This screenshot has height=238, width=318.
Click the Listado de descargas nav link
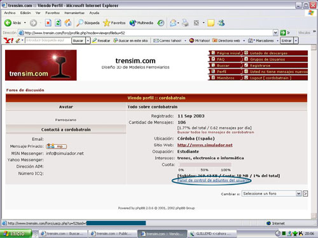click(268, 53)
